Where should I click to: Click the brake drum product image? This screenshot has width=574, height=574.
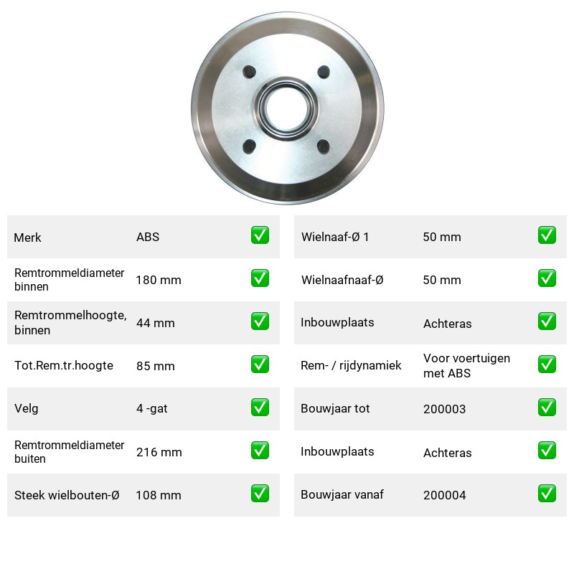pyautogui.click(x=288, y=108)
